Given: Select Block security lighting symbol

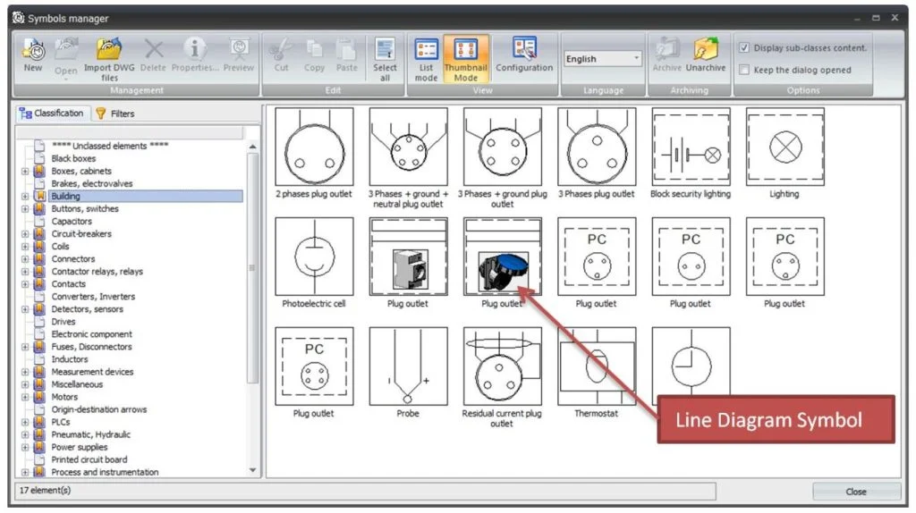Looking at the screenshot, I should pyautogui.click(x=691, y=147).
